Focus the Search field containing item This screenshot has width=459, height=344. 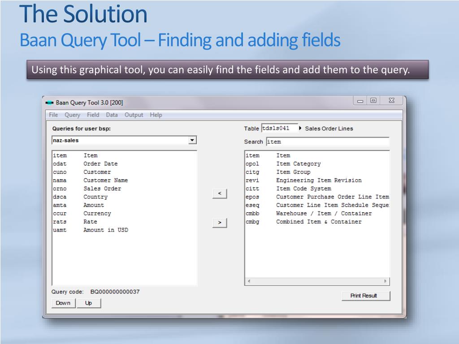point(328,142)
